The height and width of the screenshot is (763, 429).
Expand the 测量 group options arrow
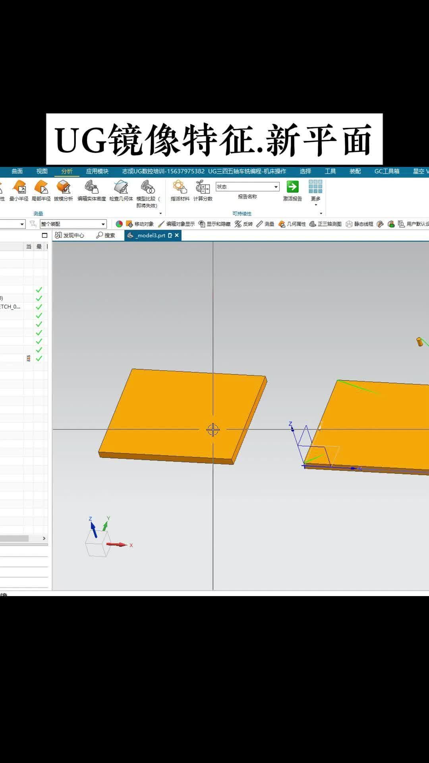160,213
